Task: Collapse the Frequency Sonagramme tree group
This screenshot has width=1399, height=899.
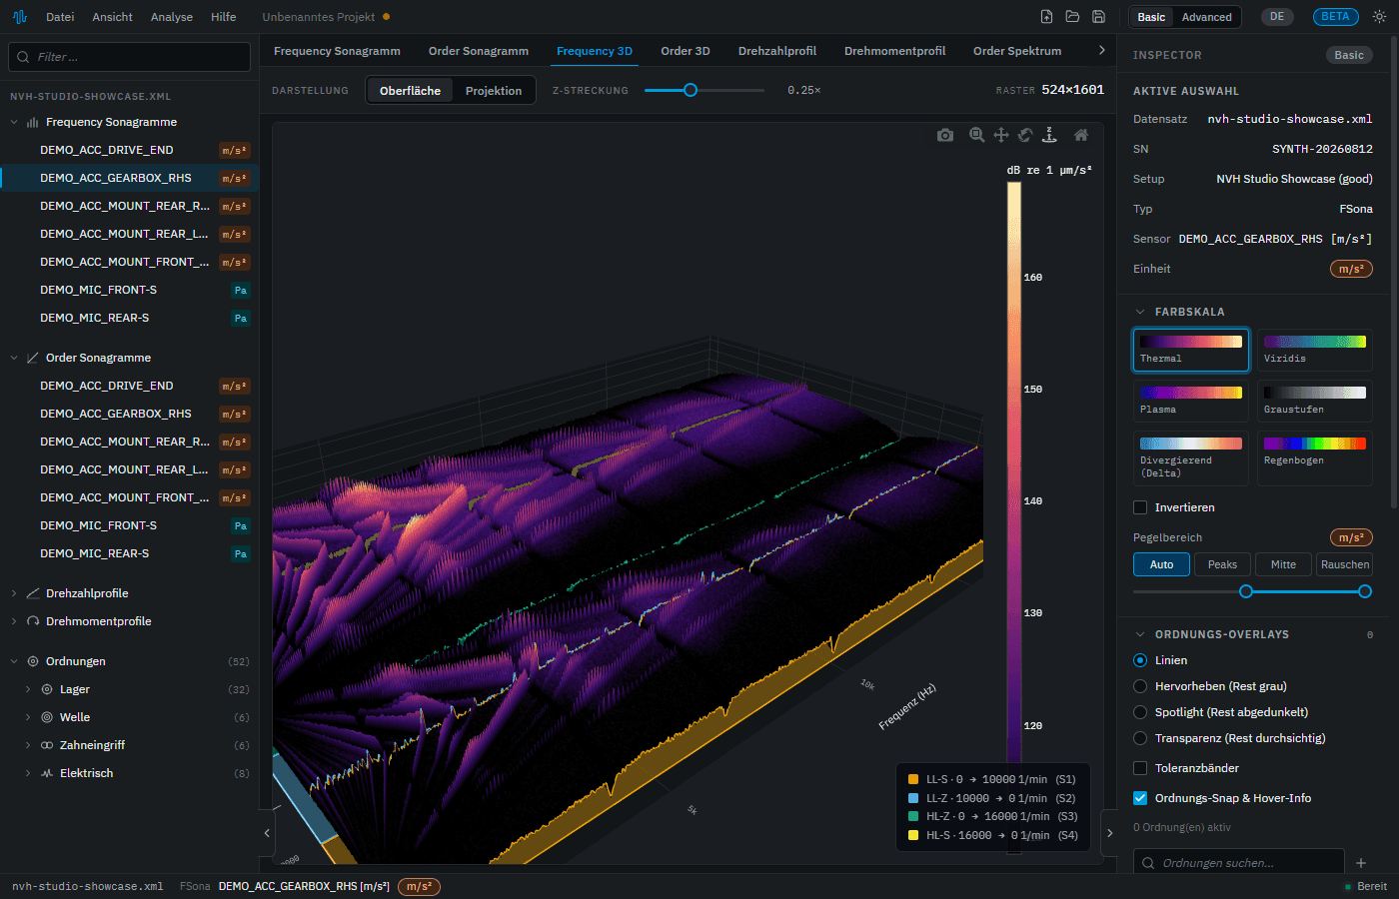Action: pos(14,122)
